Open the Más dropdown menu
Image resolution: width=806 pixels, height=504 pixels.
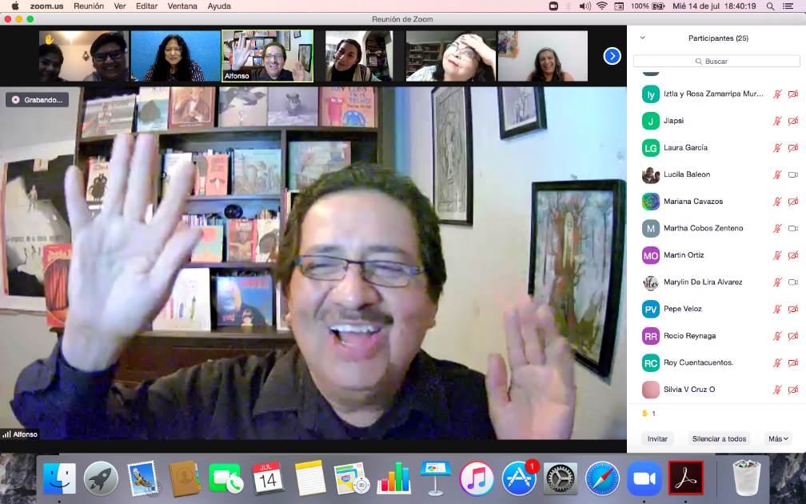779,438
